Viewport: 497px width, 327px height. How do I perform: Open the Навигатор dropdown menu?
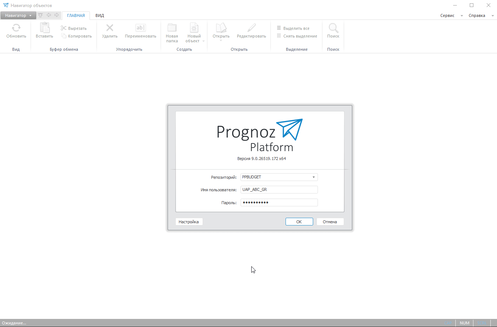[x=18, y=15]
